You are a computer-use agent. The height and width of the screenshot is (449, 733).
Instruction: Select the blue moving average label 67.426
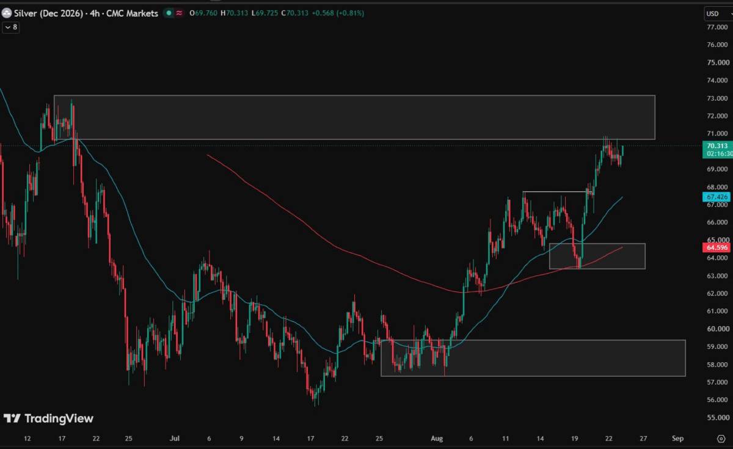[717, 197]
